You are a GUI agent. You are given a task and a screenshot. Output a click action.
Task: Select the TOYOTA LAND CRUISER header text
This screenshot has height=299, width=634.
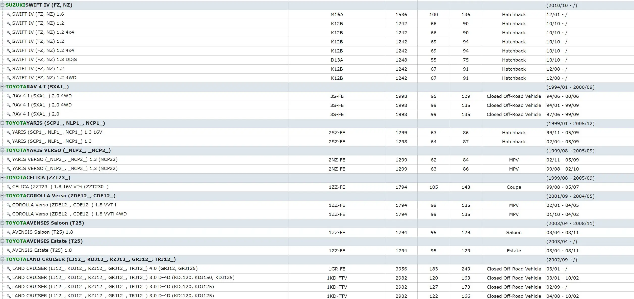point(91,259)
